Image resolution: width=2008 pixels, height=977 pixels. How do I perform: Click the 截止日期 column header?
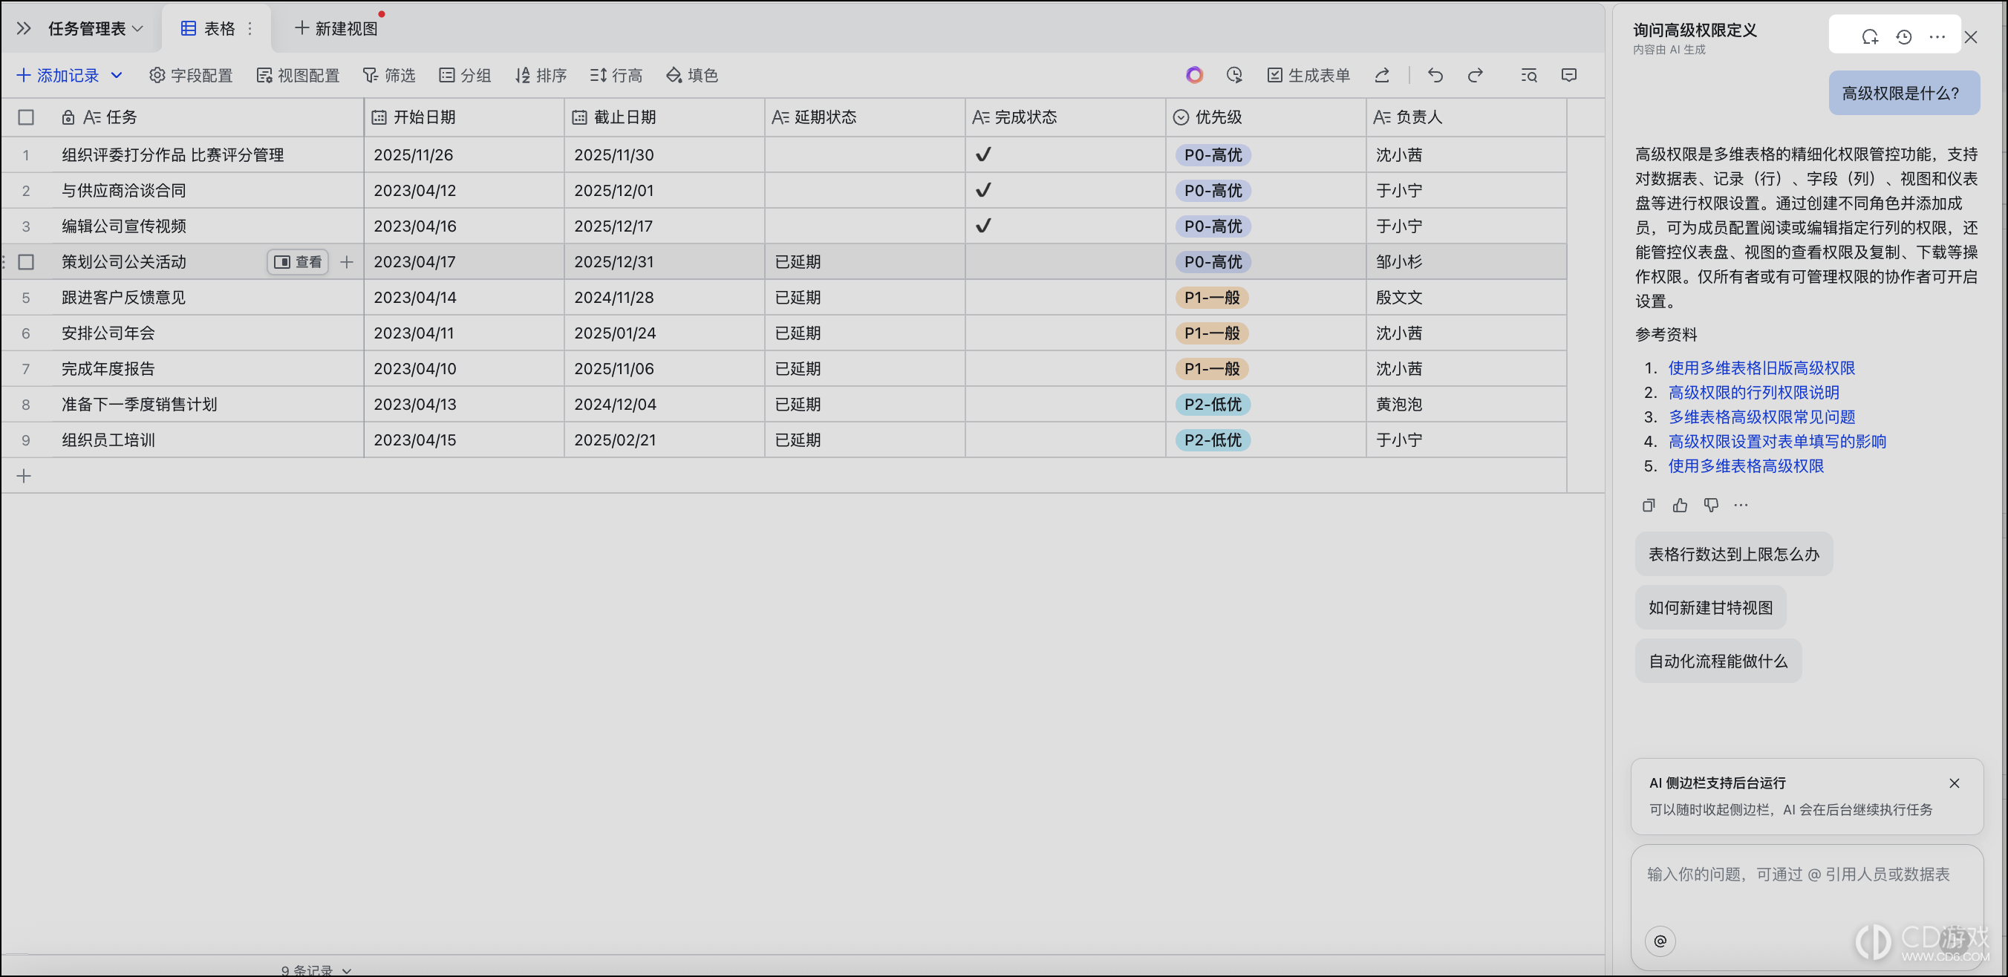tap(664, 117)
